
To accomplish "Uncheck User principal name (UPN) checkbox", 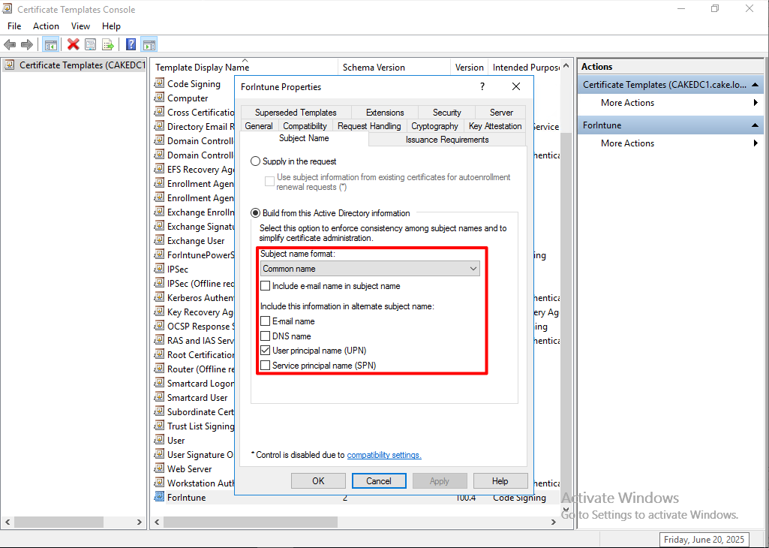I will pyautogui.click(x=266, y=351).
